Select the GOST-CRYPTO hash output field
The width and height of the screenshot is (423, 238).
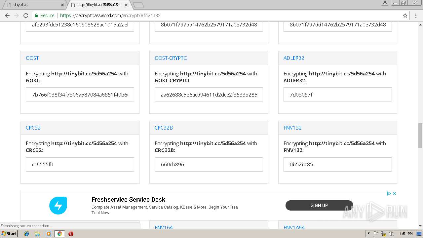point(209,95)
